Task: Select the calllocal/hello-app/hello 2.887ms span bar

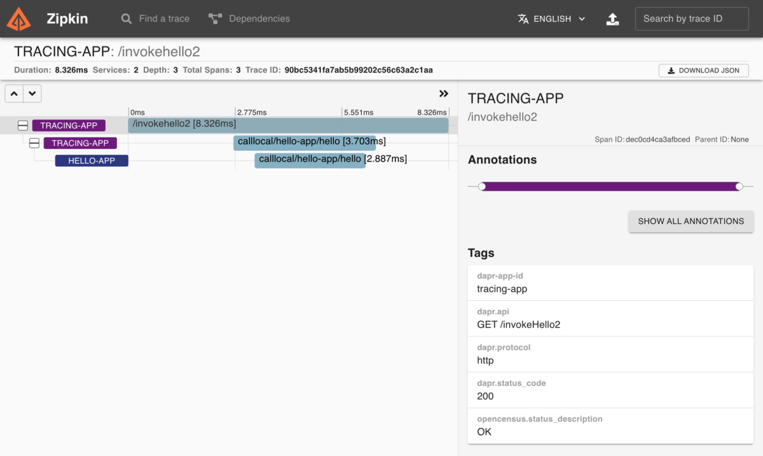Action: click(310, 160)
